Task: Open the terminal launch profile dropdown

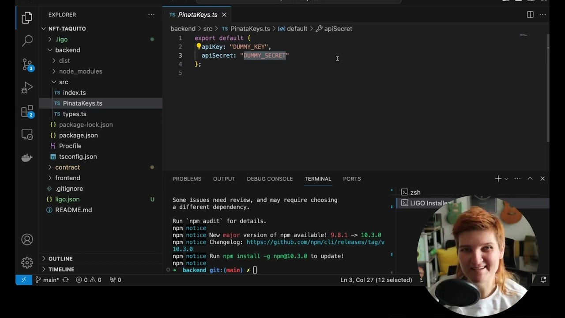Action: pos(506,178)
